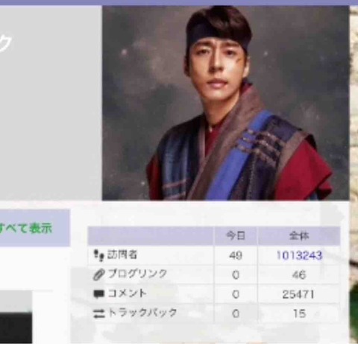Click the arrows icon beside トラックバック
The height and width of the screenshot is (344, 358).
pyautogui.click(x=99, y=313)
